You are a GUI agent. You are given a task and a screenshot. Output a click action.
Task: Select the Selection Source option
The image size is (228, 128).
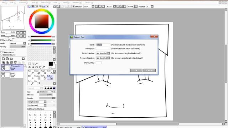(x=1, y=55)
